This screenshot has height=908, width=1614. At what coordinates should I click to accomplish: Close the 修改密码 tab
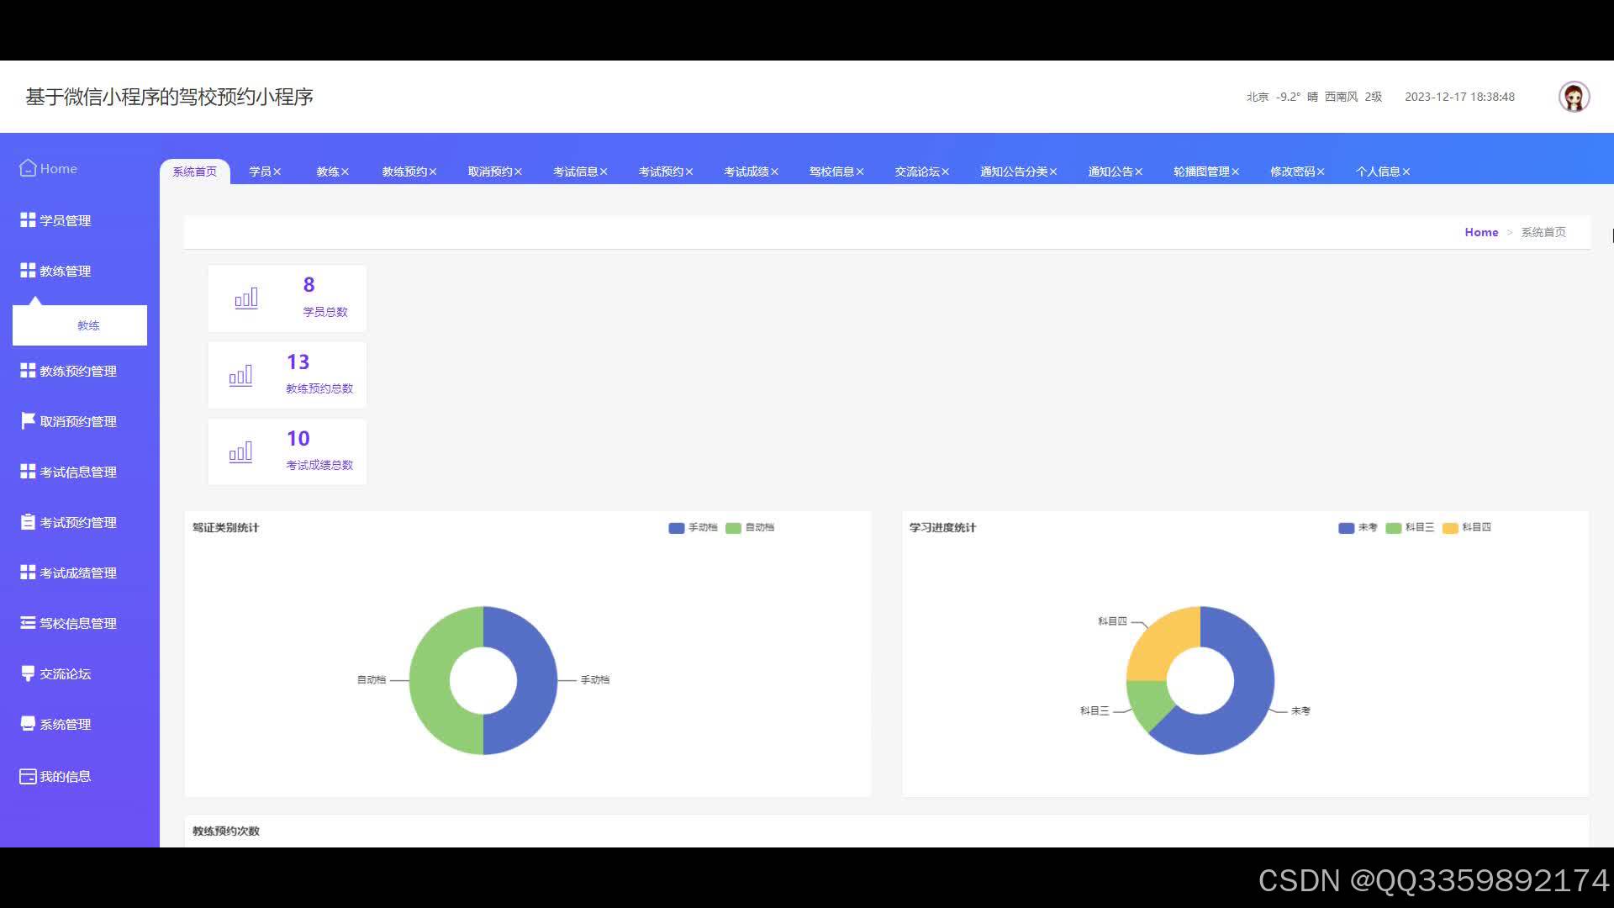tap(1321, 172)
